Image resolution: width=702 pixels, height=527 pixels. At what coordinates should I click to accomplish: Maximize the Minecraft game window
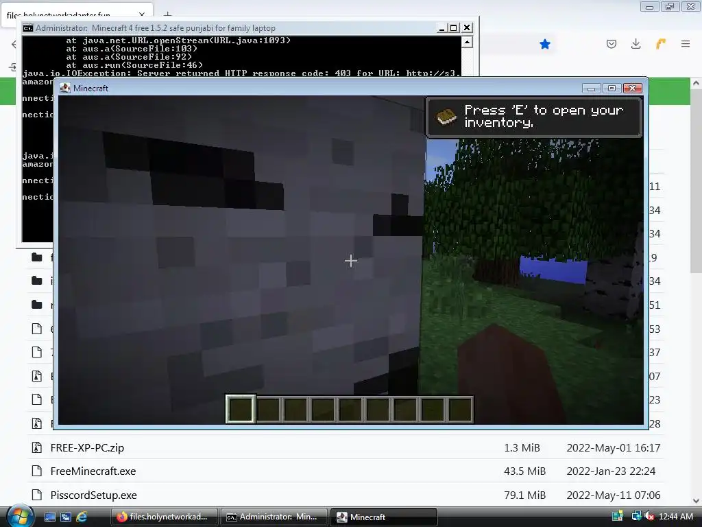tap(612, 88)
